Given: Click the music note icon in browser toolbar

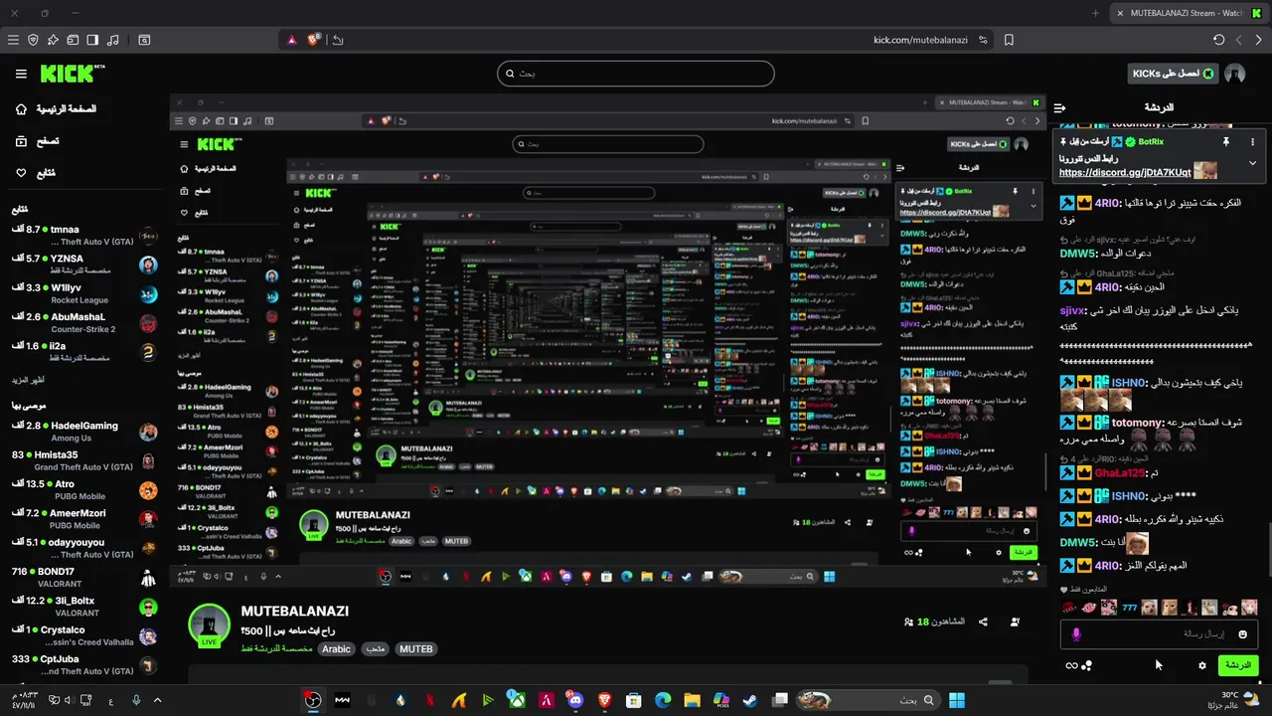Looking at the screenshot, I should [x=112, y=40].
